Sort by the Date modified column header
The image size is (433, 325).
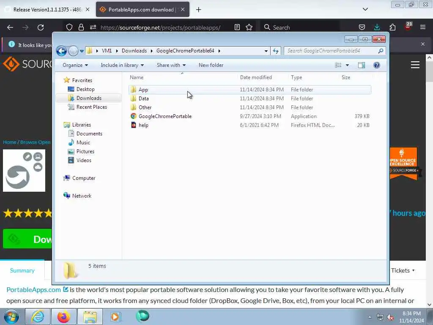pos(256,78)
